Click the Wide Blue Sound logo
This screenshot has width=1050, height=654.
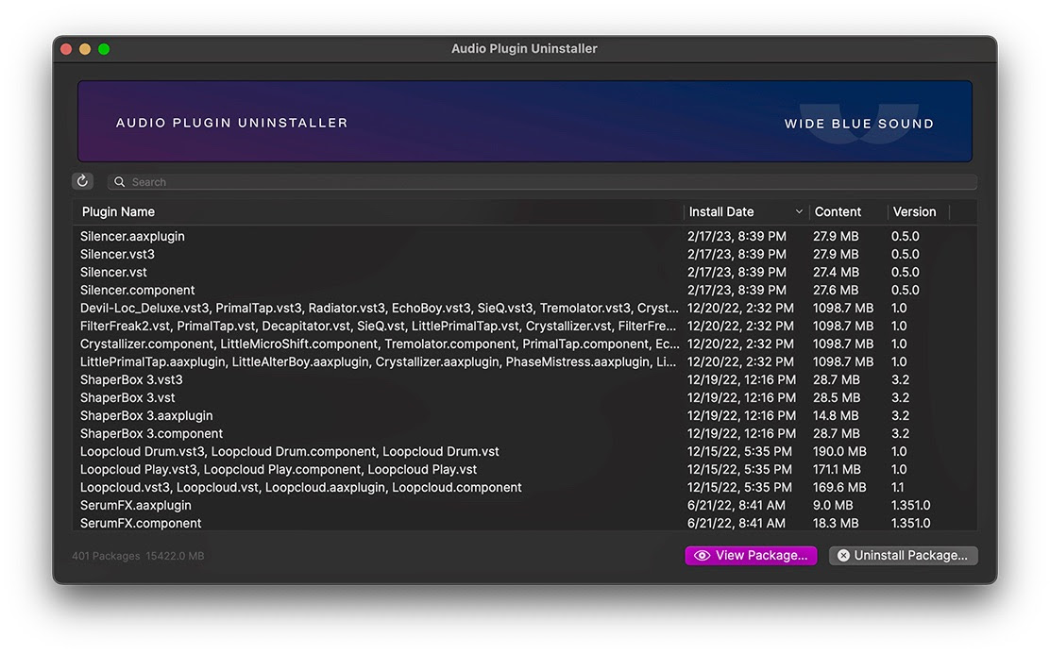[858, 124]
